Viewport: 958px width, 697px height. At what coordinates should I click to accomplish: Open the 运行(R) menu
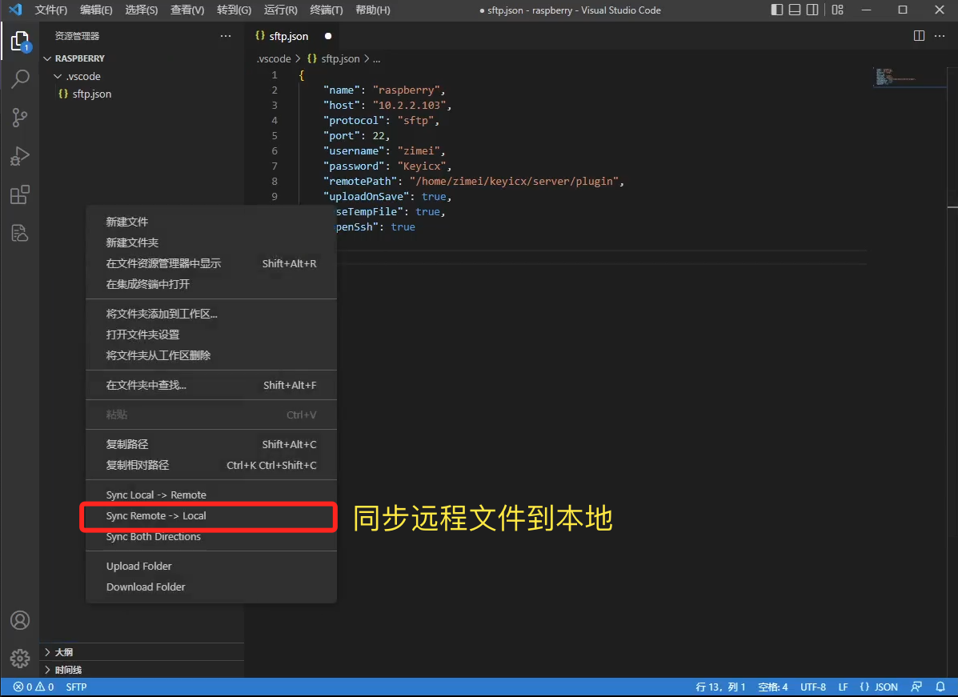(x=280, y=10)
